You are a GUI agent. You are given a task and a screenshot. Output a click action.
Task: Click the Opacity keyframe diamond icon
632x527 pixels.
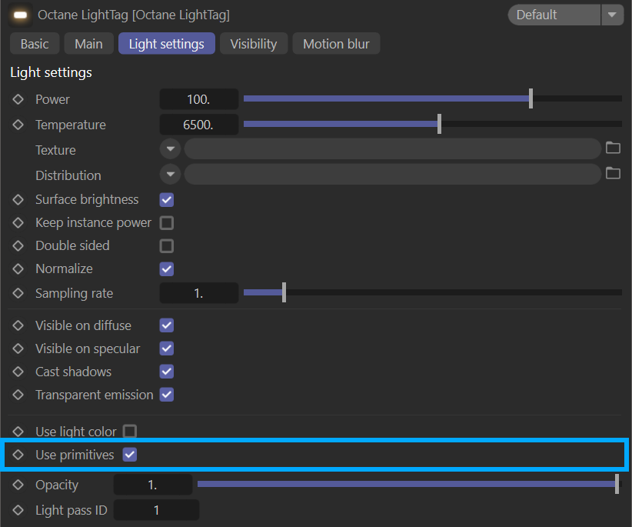[18, 485]
